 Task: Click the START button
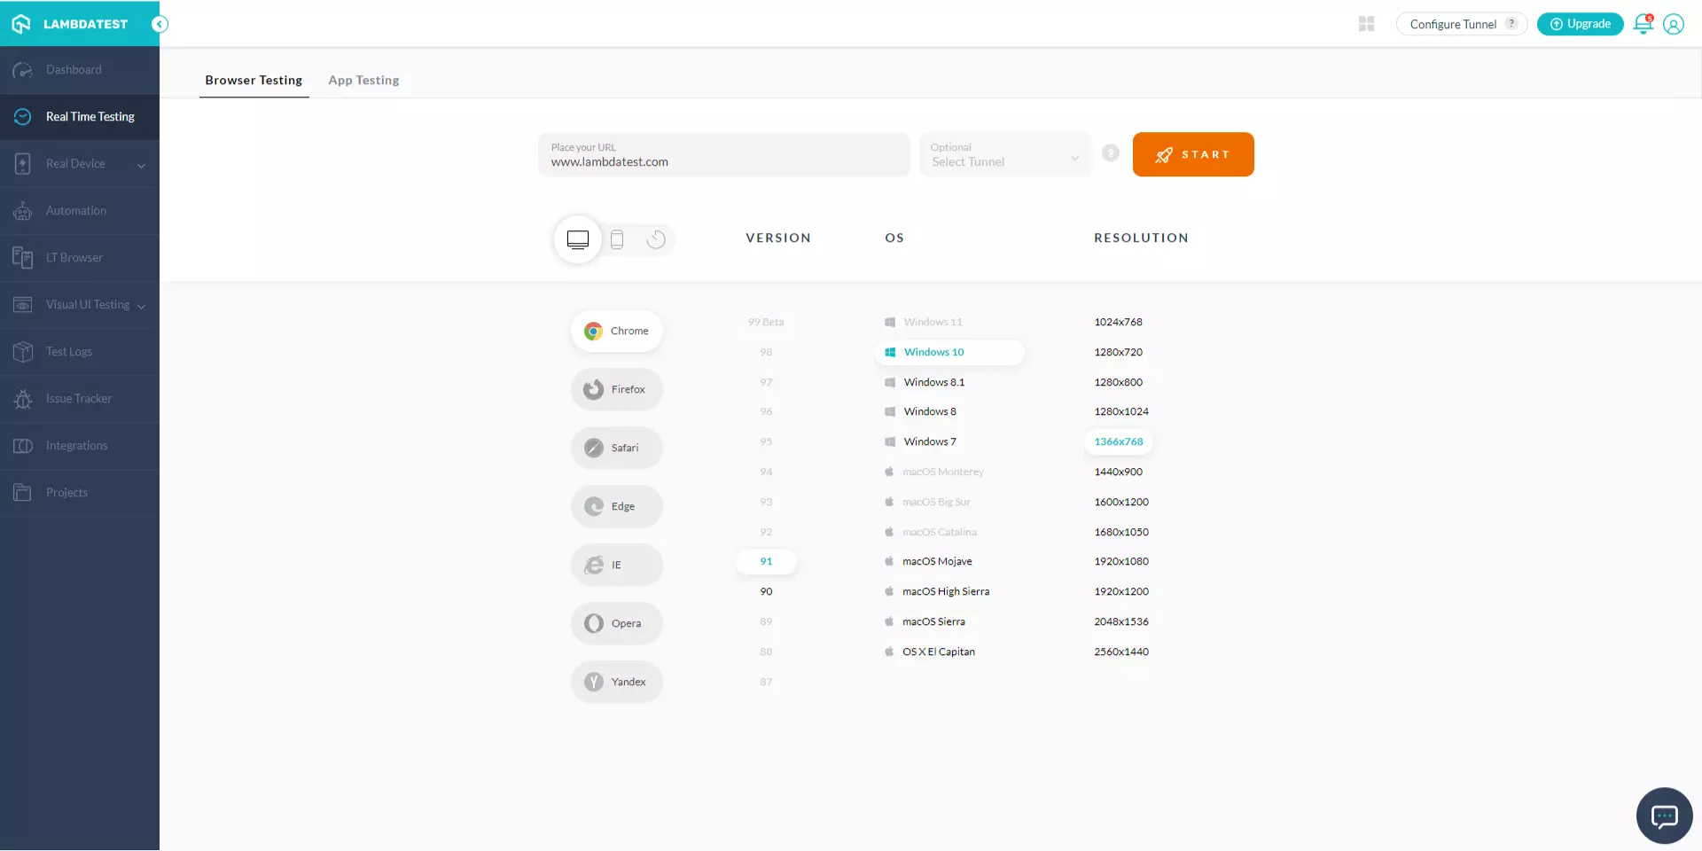click(1193, 154)
